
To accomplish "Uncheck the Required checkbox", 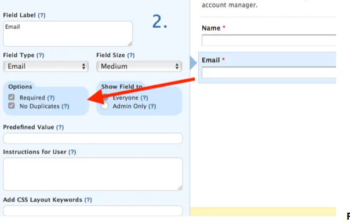I will 12,97.
